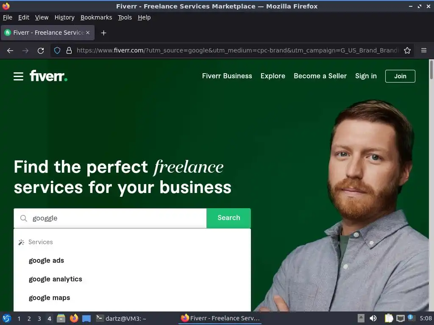Open the terminal icon in taskbar
Screen dimensions: 434x325
[x=99, y=318]
